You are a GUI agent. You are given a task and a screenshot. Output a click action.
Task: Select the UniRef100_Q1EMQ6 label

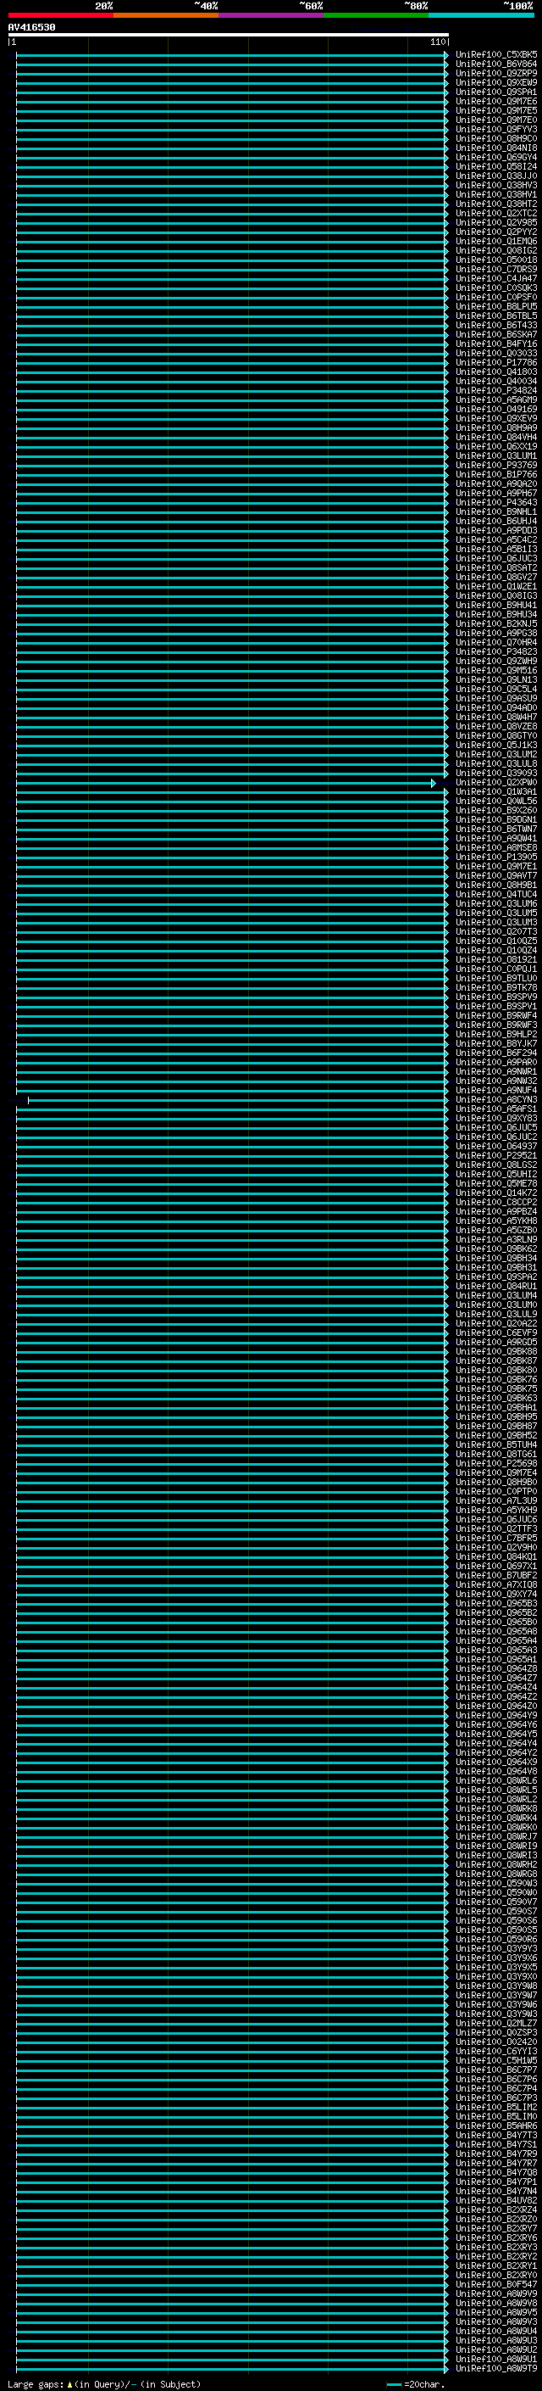tap(496, 242)
